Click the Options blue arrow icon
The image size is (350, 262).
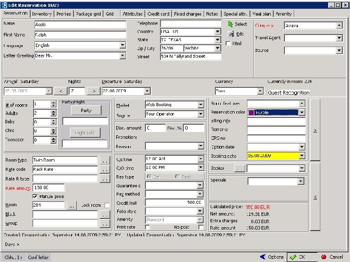[263, 257]
